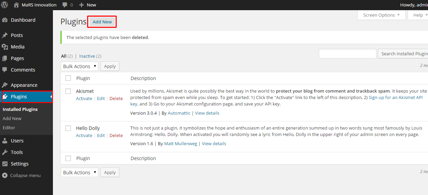The height and width of the screenshot is (195, 428).
Task: Delete the Akismet plugin
Action: (x=116, y=98)
